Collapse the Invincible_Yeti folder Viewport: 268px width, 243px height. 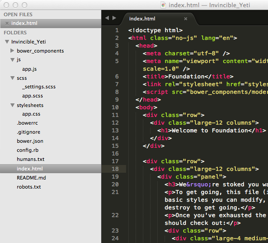(7, 42)
